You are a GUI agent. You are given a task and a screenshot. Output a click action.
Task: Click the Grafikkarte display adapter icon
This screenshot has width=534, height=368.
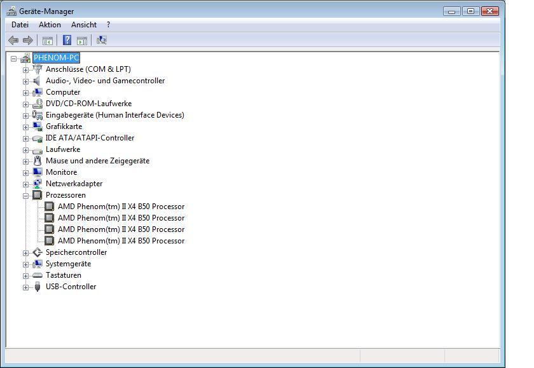38,126
